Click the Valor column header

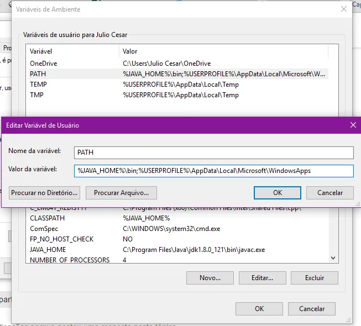[221, 51]
